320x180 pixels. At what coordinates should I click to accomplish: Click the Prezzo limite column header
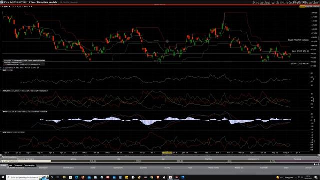point(214,168)
